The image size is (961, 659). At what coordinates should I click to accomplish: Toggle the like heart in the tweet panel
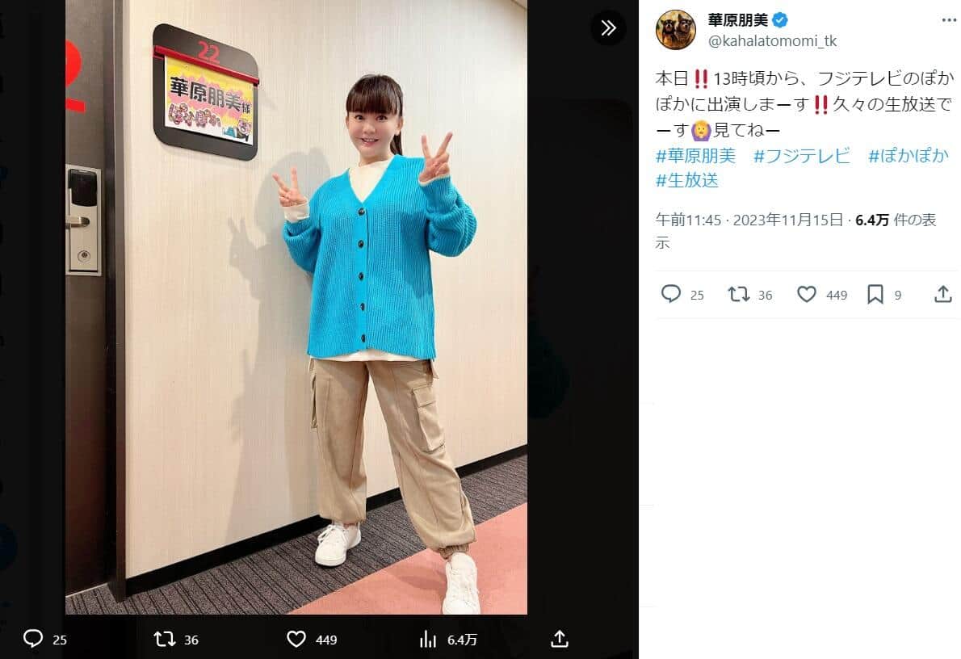pyautogui.click(x=807, y=294)
